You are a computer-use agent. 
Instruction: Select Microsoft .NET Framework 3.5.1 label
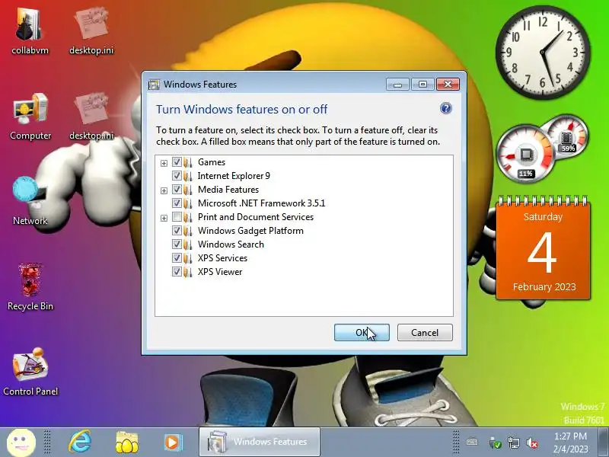(261, 203)
